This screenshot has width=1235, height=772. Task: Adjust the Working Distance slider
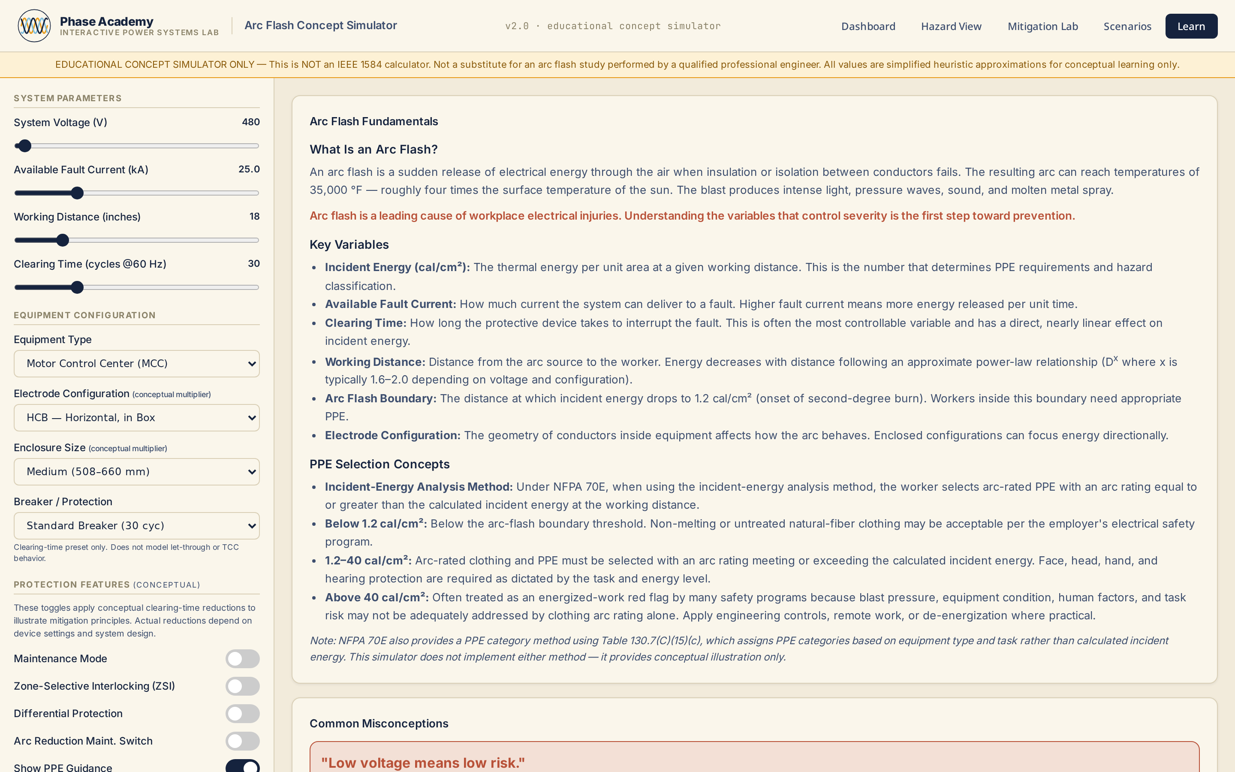point(137,240)
